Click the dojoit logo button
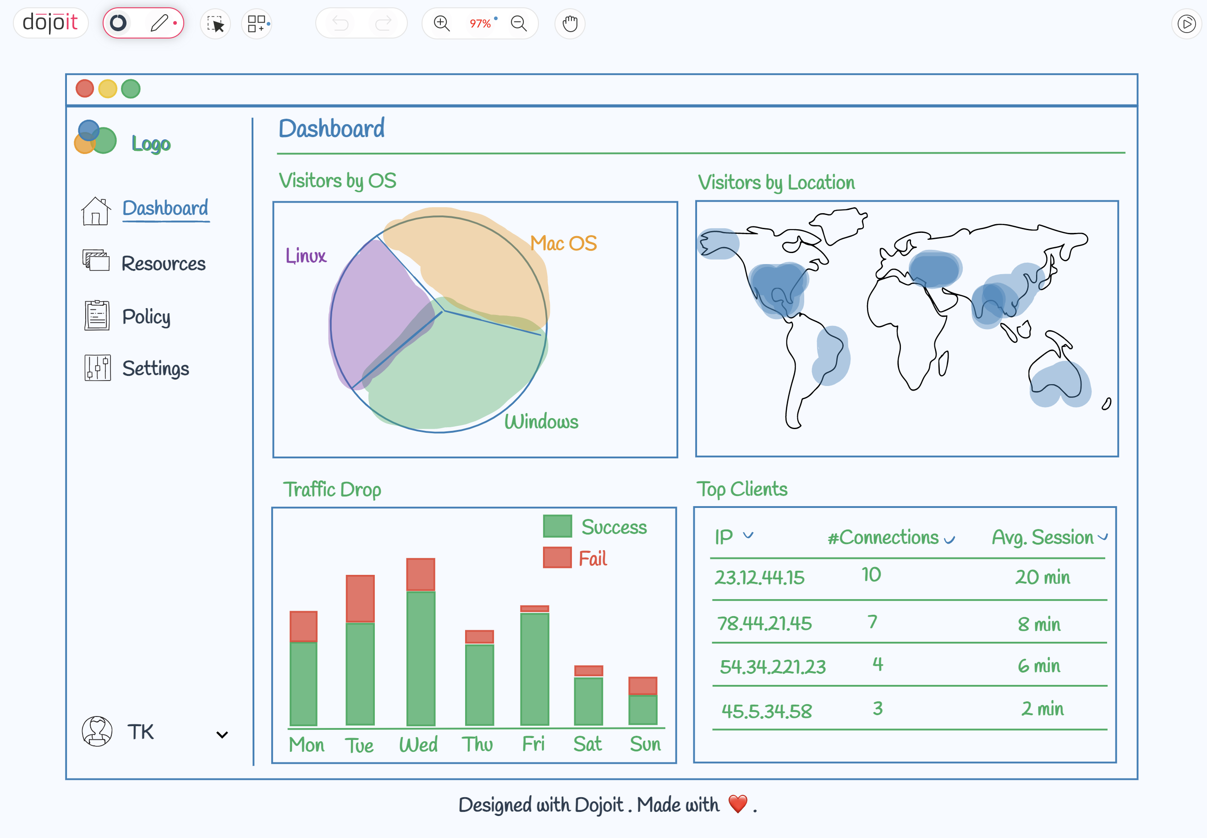This screenshot has width=1207, height=838. click(x=50, y=23)
